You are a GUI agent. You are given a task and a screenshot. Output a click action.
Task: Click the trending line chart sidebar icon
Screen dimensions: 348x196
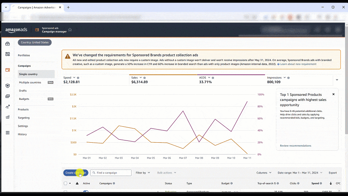pyautogui.click(x=8, y=107)
